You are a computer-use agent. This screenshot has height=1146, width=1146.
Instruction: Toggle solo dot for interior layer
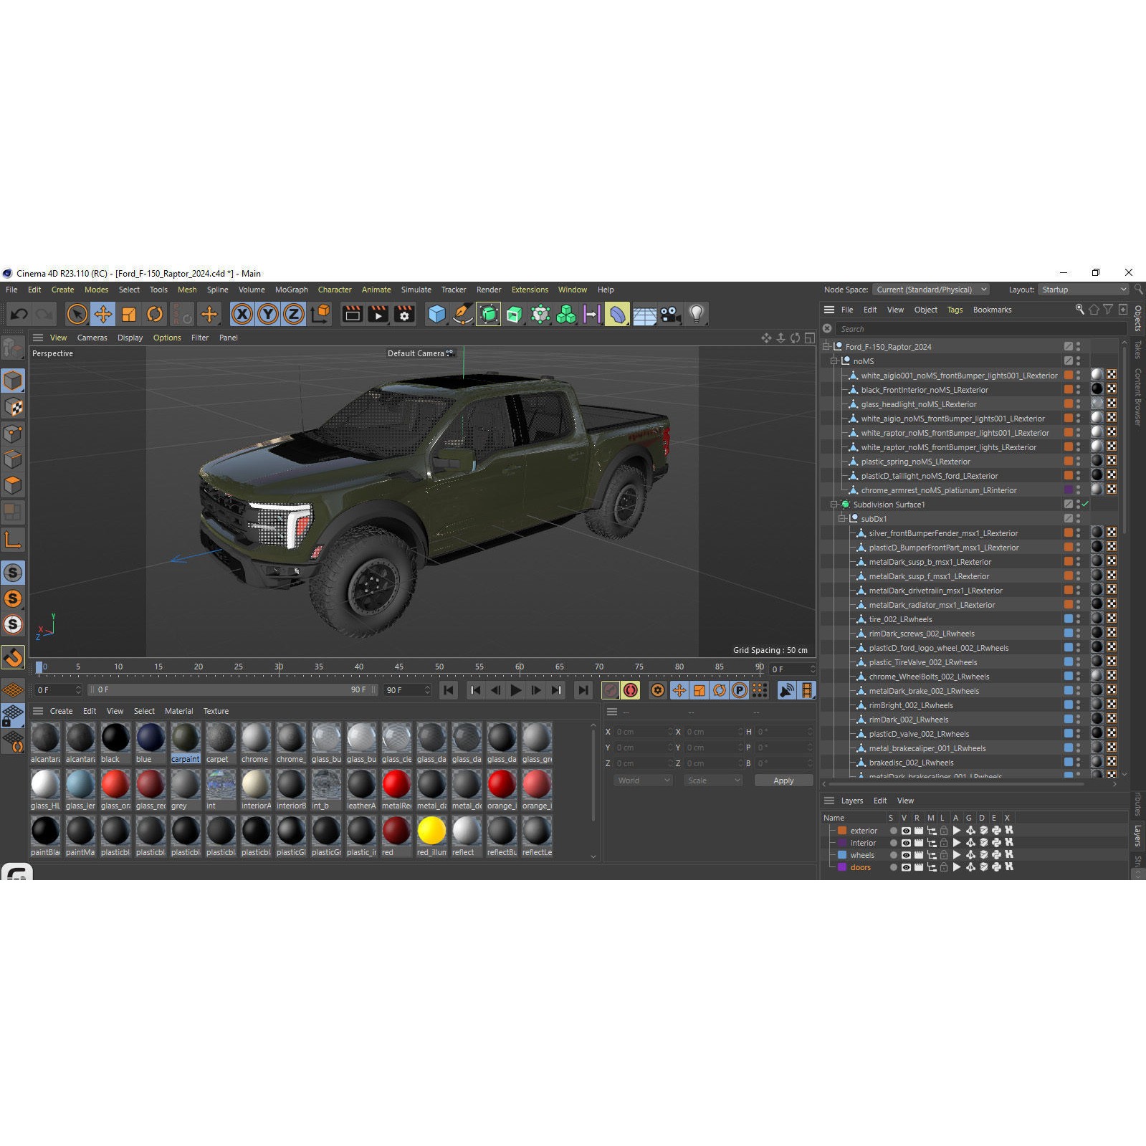point(893,843)
